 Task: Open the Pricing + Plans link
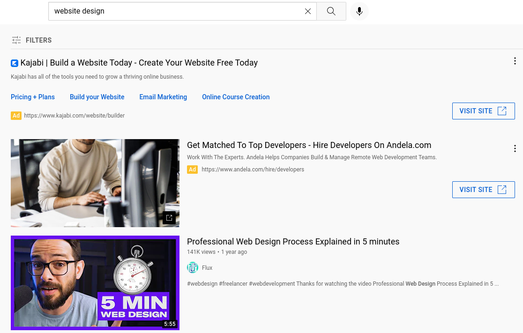pyautogui.click(x=33, y=97)
